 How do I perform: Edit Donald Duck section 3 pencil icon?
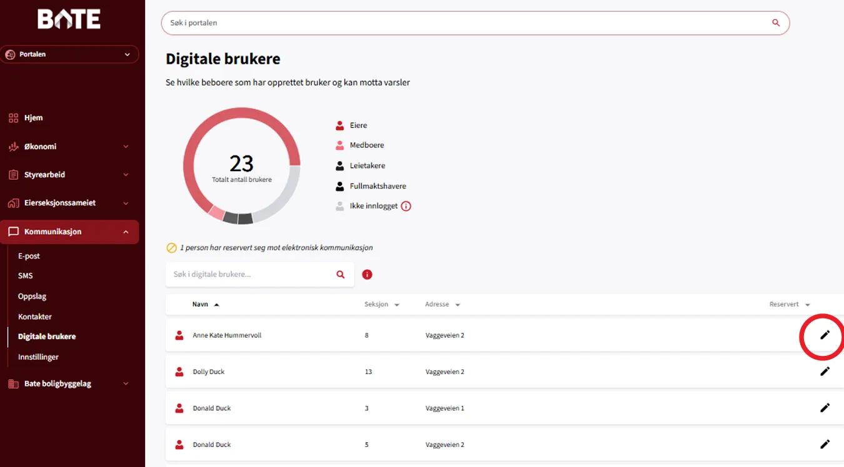tap(825, 408)
